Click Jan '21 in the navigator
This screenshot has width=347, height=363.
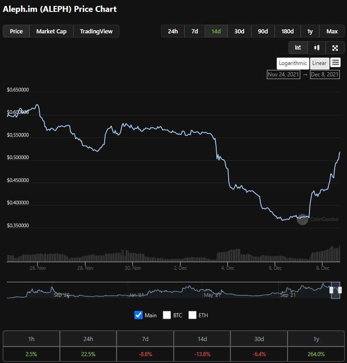click(136, 295)
